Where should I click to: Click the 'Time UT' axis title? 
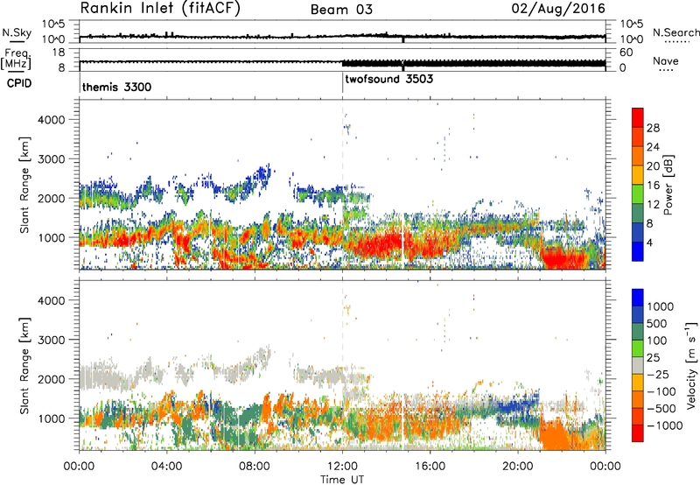click(x=342, y=480)
